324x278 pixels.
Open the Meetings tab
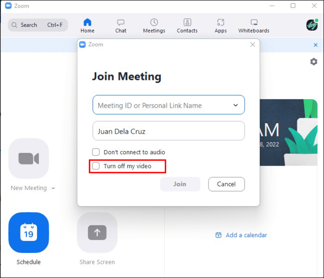pos(154,26)
